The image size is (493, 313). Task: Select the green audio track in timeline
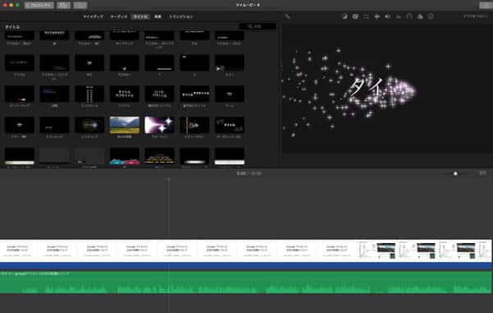[x=246, y=283]
